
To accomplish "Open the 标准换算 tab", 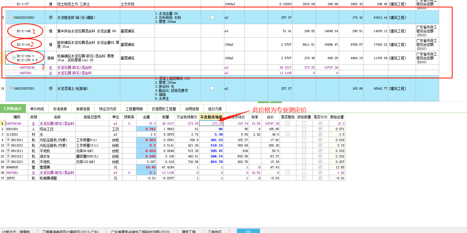I will (x=60, y=109).
